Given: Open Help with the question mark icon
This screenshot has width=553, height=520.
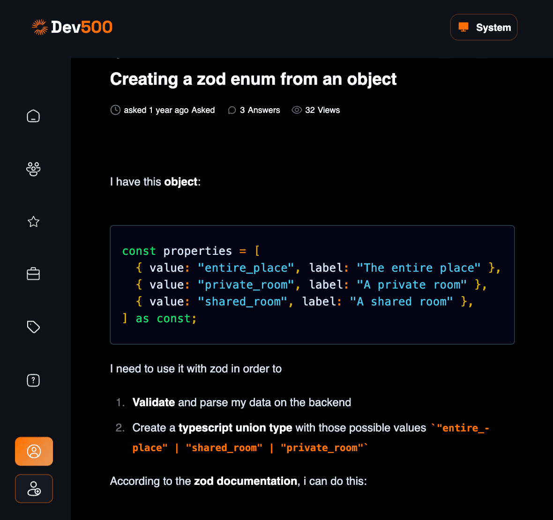Looking at the screenshot, I should pos(33,380).
